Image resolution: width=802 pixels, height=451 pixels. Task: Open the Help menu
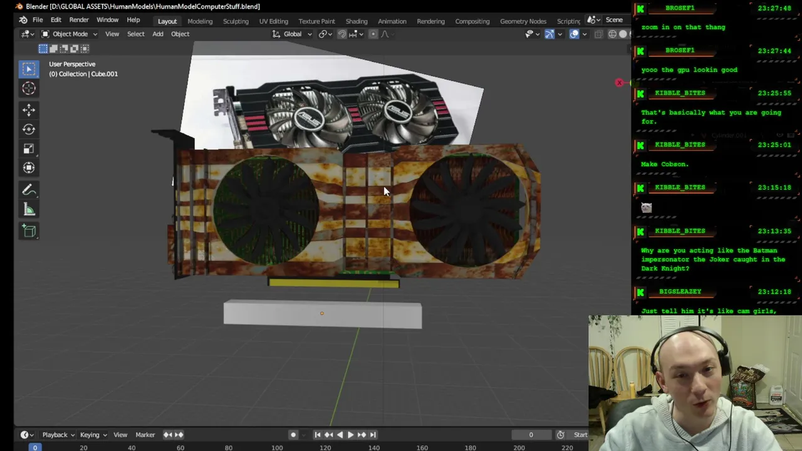pos(133,20)
